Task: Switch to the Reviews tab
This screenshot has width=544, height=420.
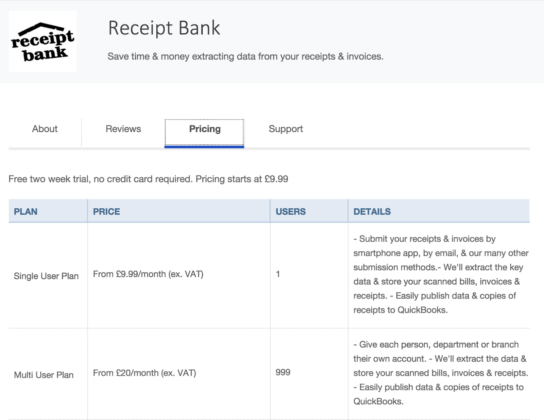Action: click(123, 129)
